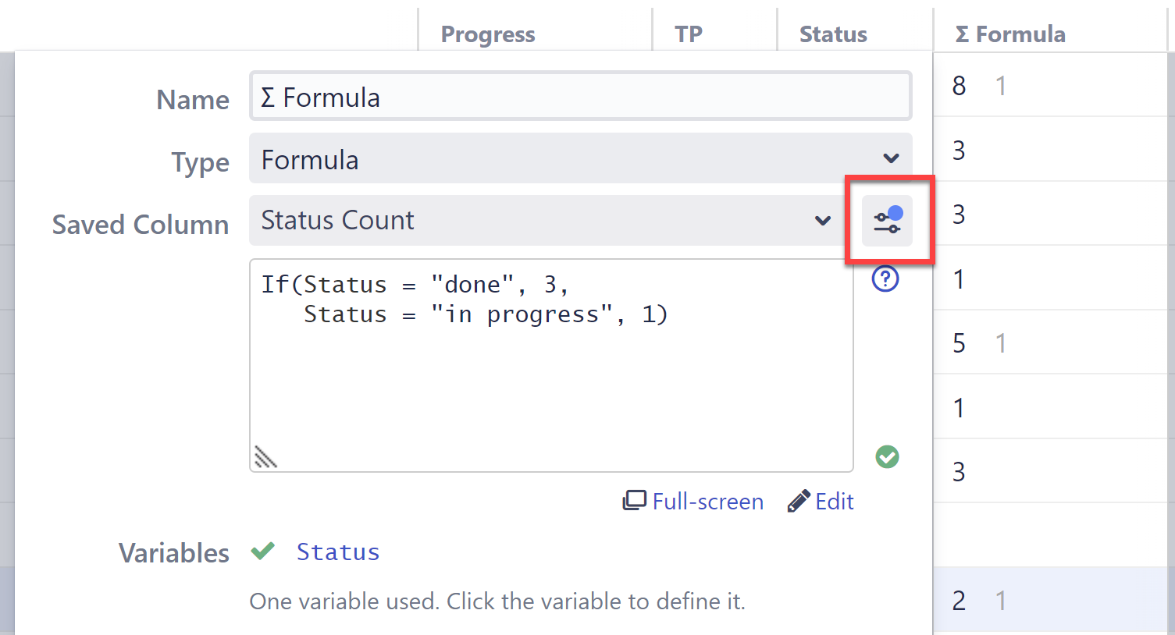Select the TP column header
Screen dimensions: 1175x635
[689, 34]
